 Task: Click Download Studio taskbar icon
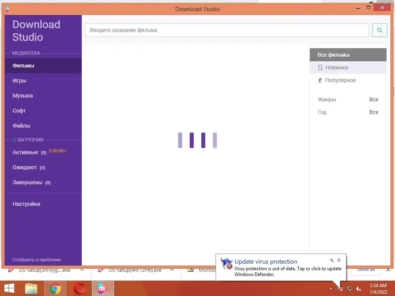(x=103, y=288)
